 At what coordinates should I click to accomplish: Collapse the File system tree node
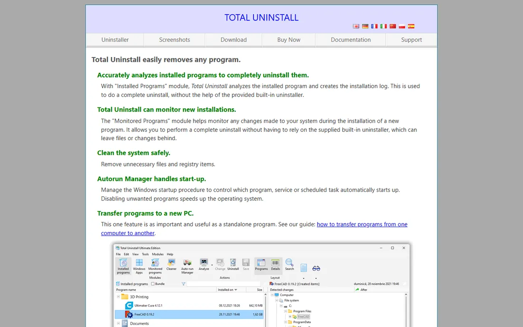pyautogui.click(x=277, y=300)
